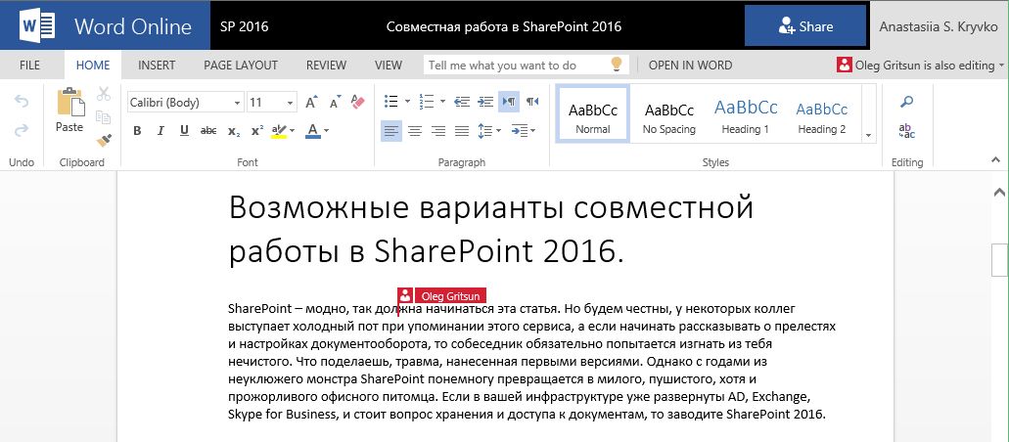Open the highlight color dropdown arrow
The height and width of the screenshot is (442, 1009).
(293, 131)
